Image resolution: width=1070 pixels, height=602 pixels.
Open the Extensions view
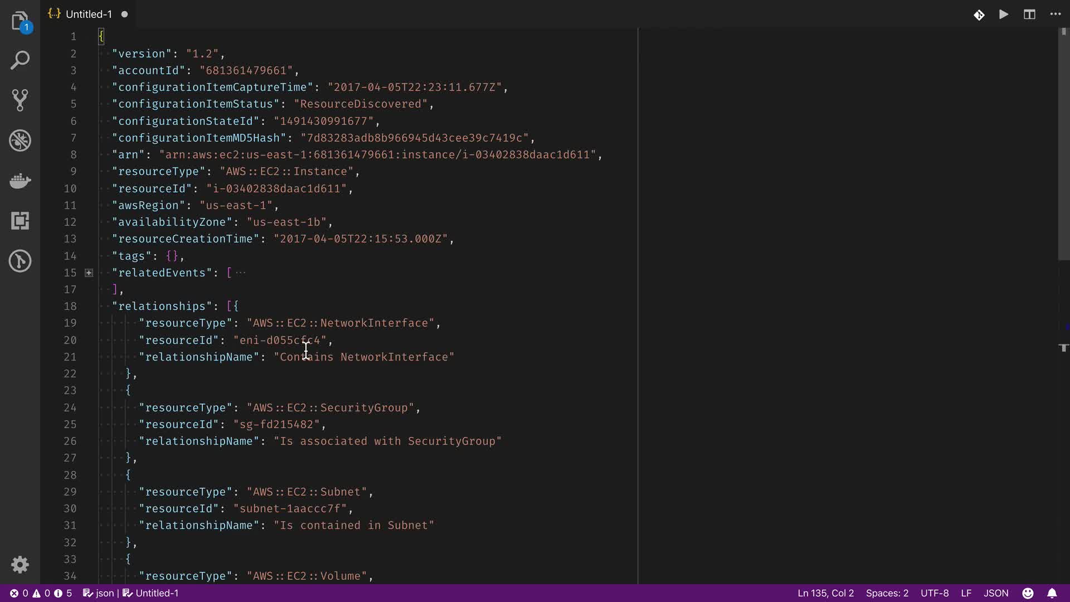(x=20, y=221)
